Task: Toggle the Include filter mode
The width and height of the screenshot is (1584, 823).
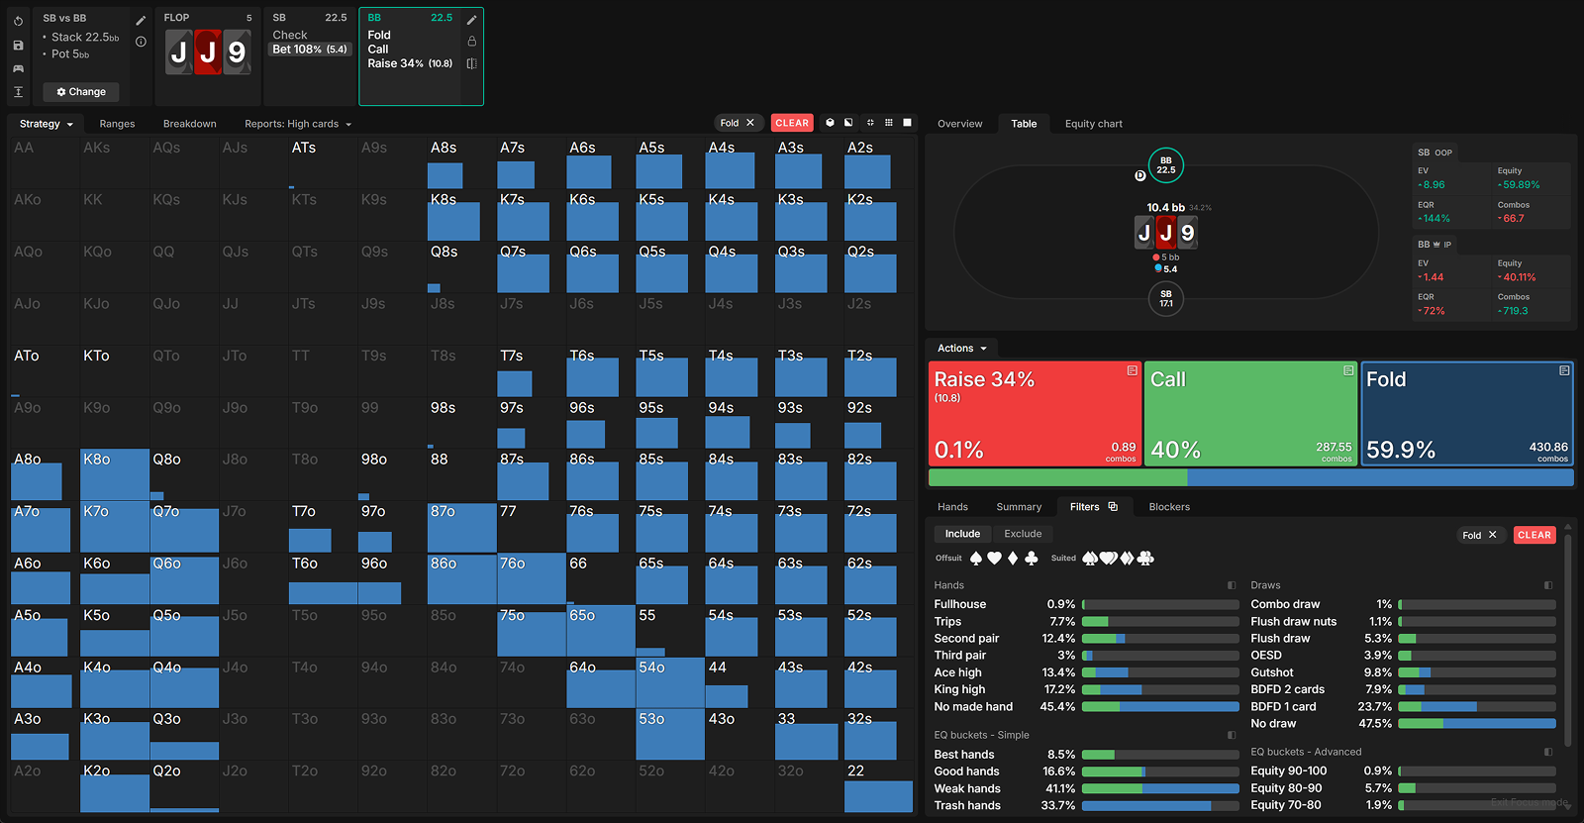Action: click(x=961, y=534)
